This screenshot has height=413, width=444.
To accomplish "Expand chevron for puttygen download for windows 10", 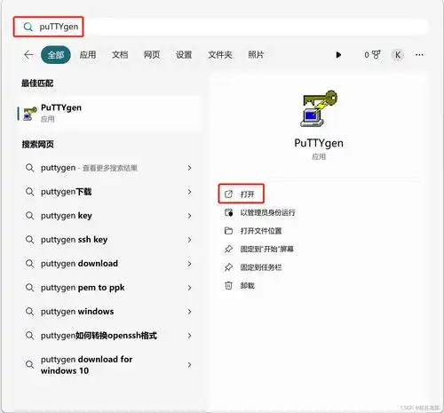I will pyautogui.click(x=189, y=365).
